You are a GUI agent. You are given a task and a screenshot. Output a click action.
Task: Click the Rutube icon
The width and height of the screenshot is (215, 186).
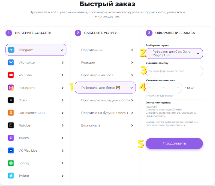[11, 125]
